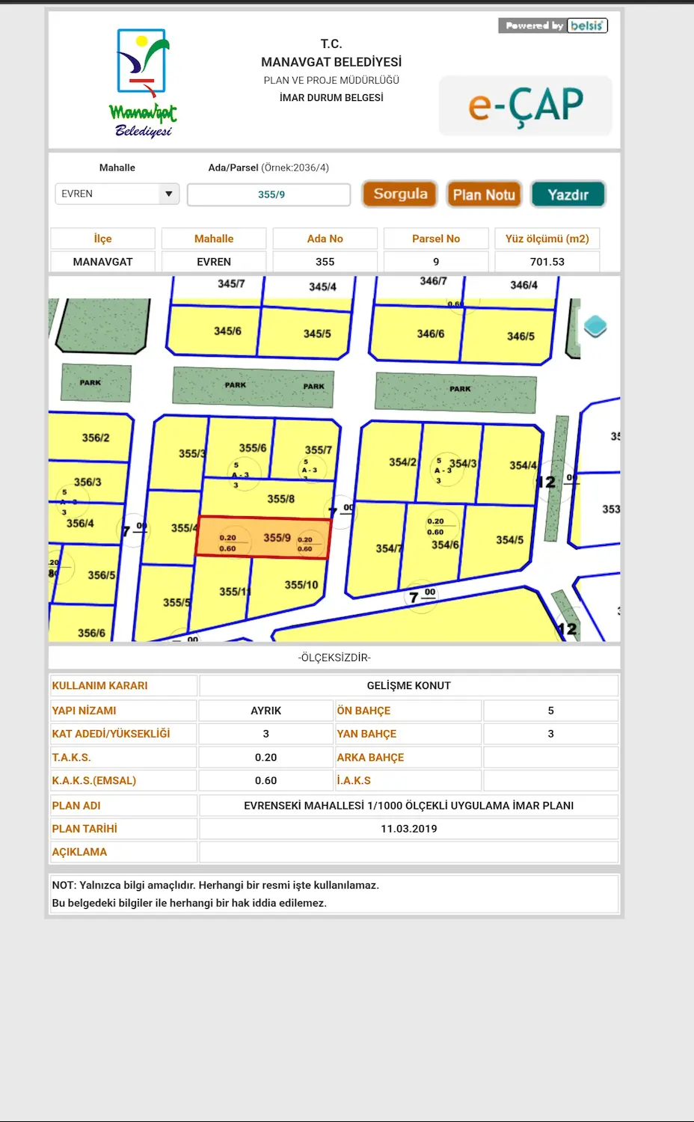Click the K.A.K.S.(EMSAL) value 0.60
694x1122 pixels.
coord(266,780)
